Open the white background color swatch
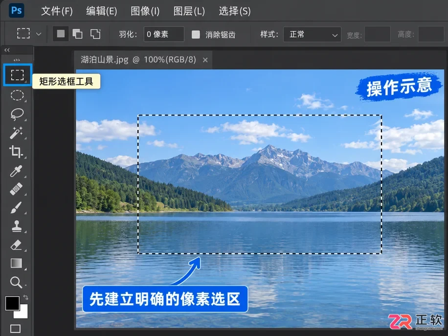Viewport: 448px width, 336px height. pos(23,314)
